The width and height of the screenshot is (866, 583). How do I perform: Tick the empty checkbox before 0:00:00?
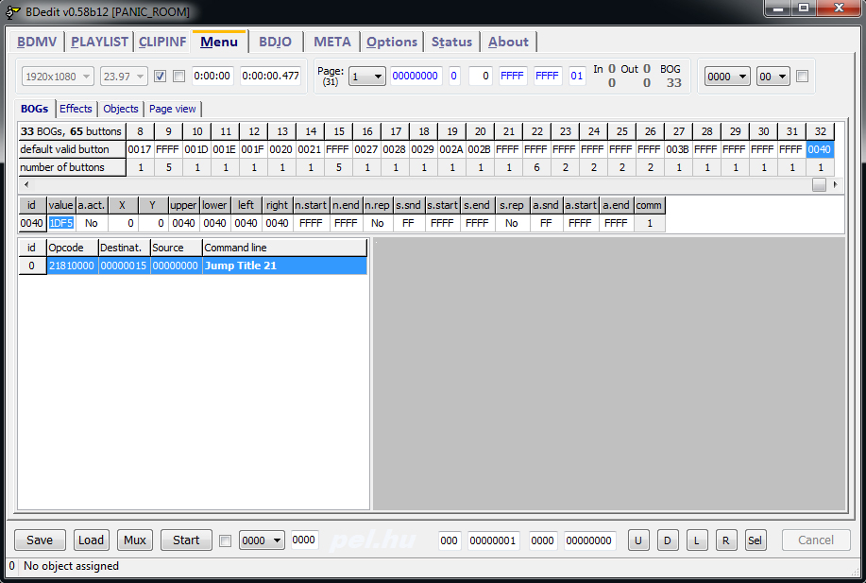[x=178, y=77]
